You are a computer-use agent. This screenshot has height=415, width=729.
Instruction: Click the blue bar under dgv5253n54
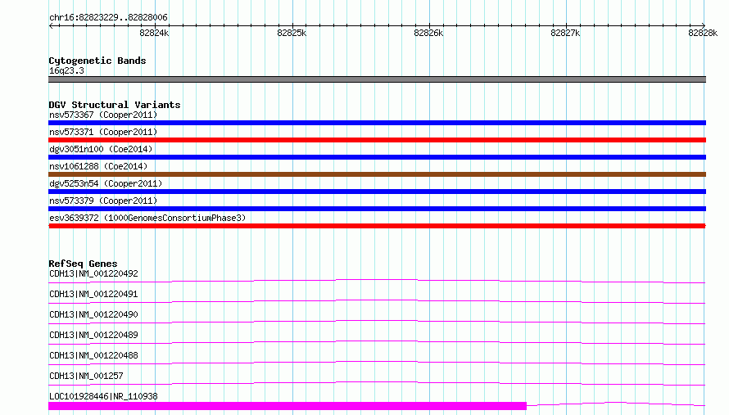377,192
